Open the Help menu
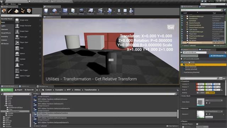227x128 pixels. pyautogui.click(x=20, y=4)
